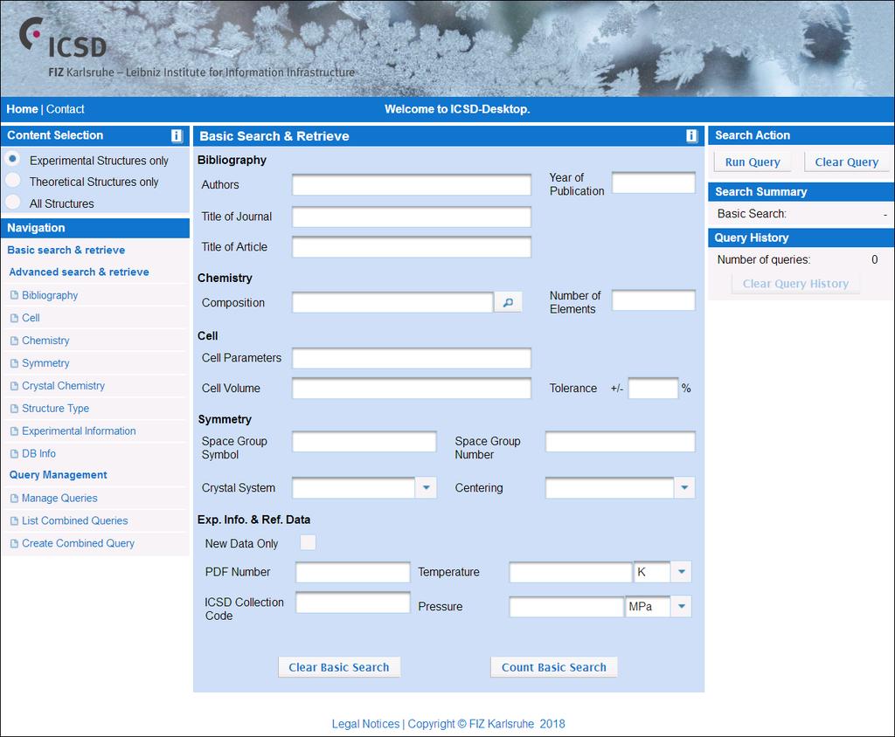Select Experimental Structures only
895x737 pixels.
pos(12,158)
